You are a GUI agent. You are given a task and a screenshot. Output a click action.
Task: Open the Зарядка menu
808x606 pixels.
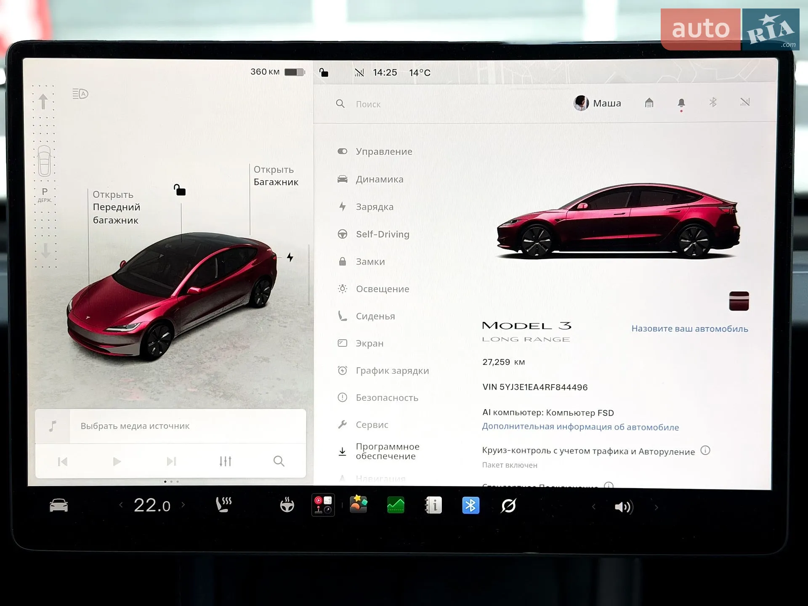365,207
